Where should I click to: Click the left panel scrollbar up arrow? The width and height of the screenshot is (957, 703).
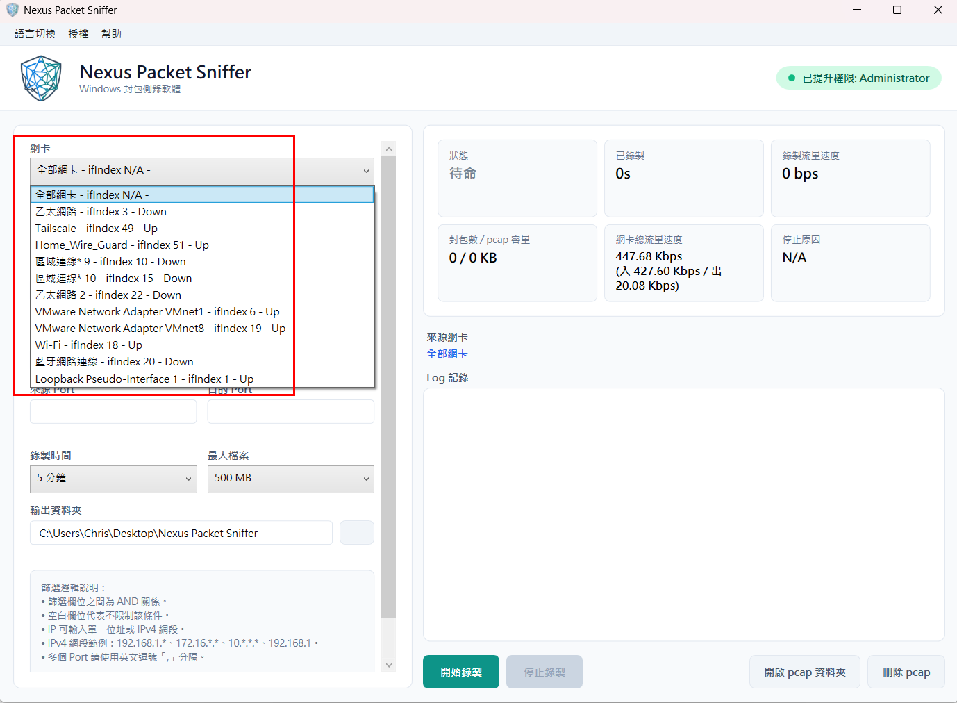[389, 149]
